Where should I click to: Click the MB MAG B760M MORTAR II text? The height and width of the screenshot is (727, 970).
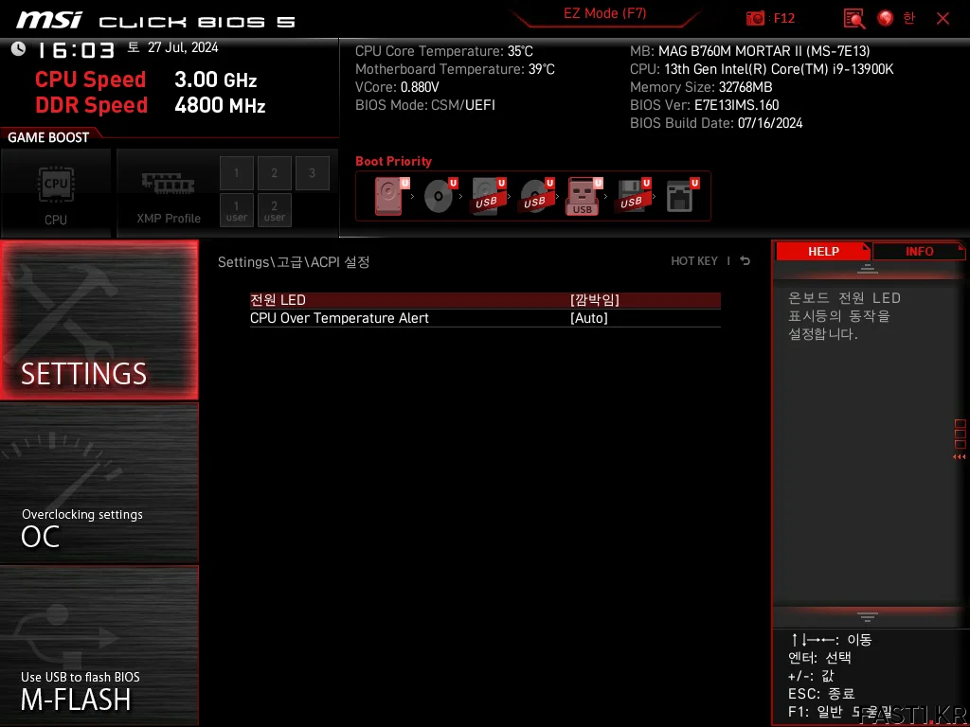point(750,51)
